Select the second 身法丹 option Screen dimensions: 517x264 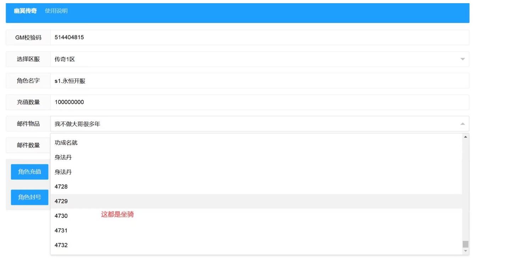(63, 172)
